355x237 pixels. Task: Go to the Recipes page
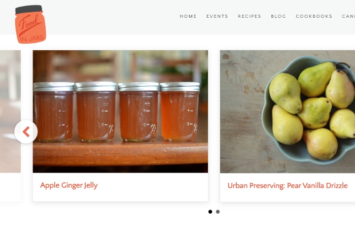(x=250, y=16)
